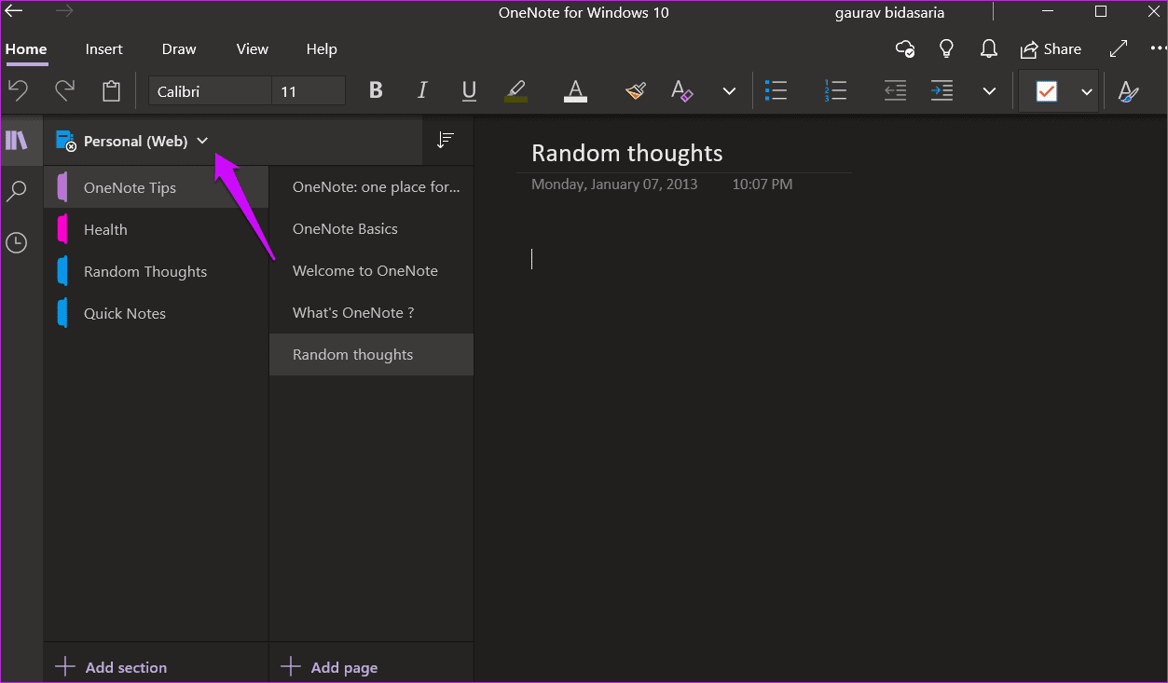Image resolution: width=1168 pixels, height=683 pixels.
Task: Click the back arrow in title bar
Action: click(x=14, y=12)
